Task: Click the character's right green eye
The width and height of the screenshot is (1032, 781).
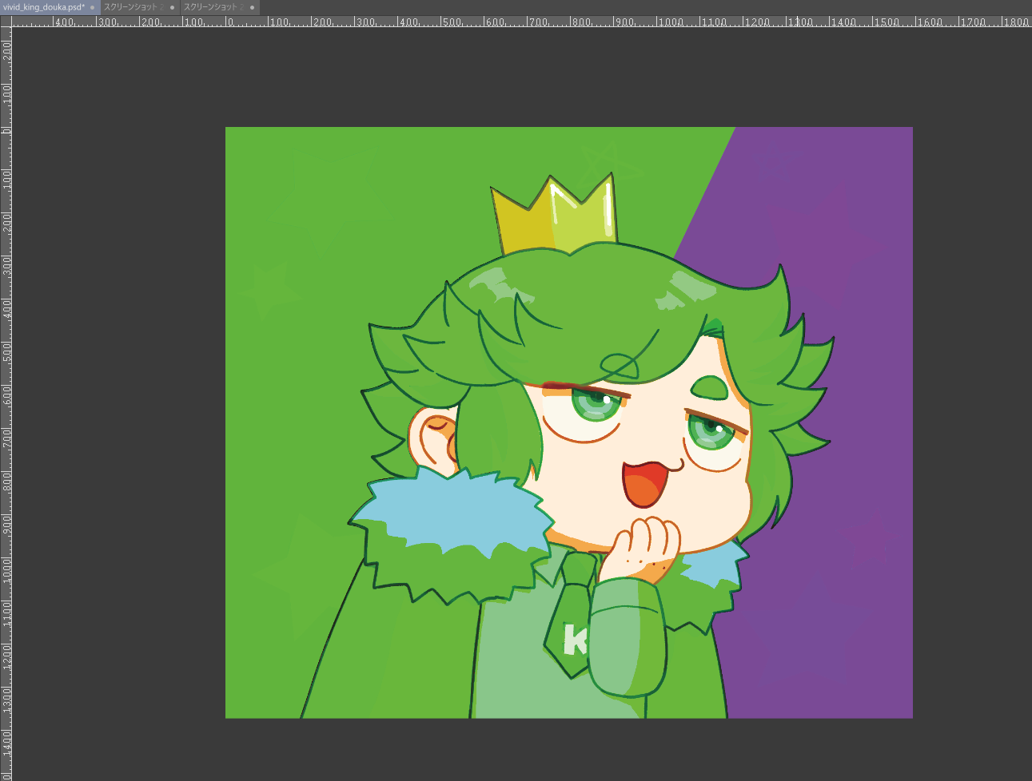Action: click(710, 432)
